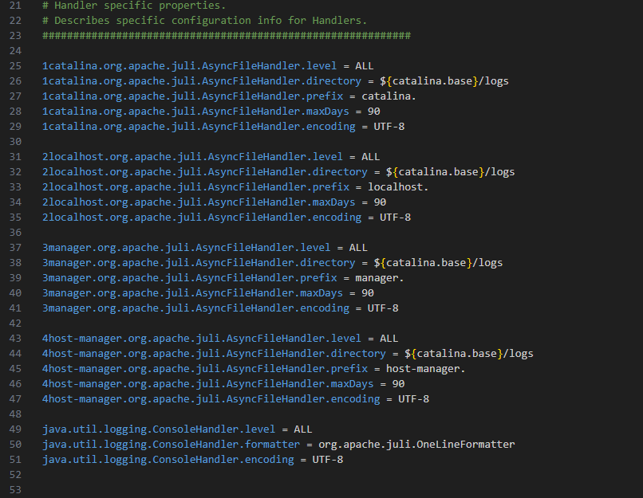Click the UTF-8 value on the ConsoleHandler encoding line
The height and width of the screenshot is (498, 643).
327,460
